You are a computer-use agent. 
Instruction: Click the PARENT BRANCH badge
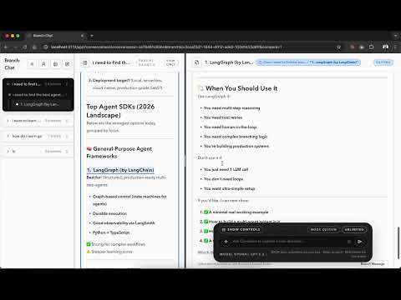click(146, 62)
